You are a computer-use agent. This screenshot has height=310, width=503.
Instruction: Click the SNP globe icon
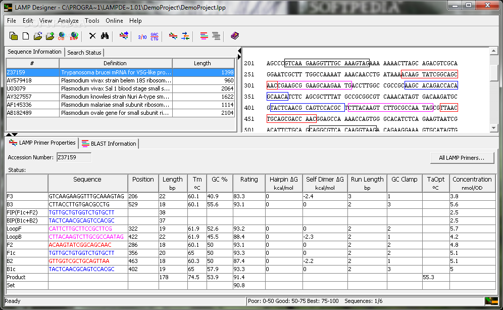tap(74, 36)
